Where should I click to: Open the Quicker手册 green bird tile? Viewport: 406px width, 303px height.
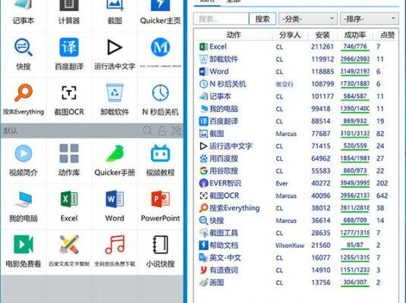[x=115, y=161]
